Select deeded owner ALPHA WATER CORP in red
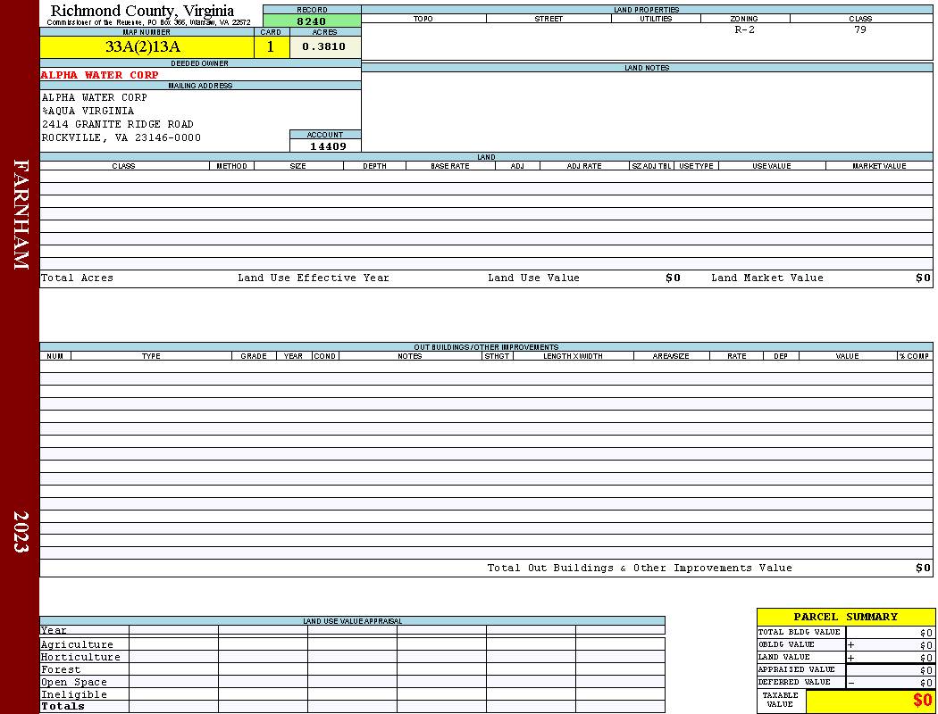 coord(100,75)
